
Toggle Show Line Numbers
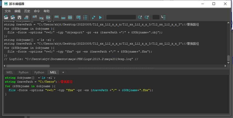pyautogui.click(x=85, y=17)
